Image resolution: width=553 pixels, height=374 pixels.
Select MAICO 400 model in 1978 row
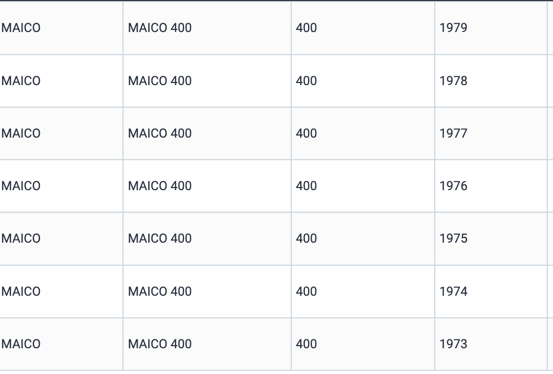click(x=160, y=81)
